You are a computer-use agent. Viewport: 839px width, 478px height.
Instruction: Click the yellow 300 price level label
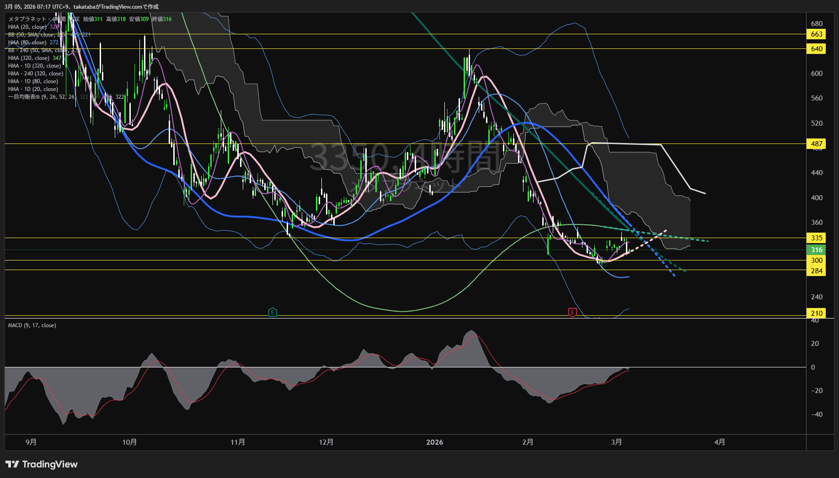point(817,260)
